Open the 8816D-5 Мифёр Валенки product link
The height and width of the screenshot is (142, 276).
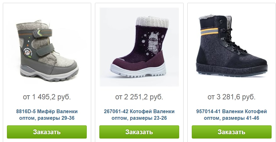(47, 115)
